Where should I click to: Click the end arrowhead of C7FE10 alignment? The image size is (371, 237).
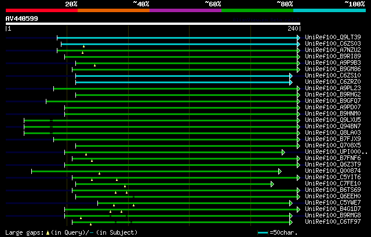272,184
